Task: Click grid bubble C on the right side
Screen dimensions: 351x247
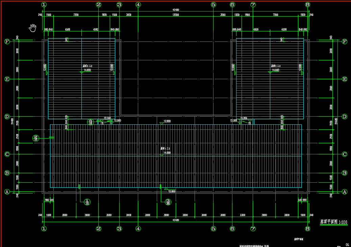Action: click(345, 154)
